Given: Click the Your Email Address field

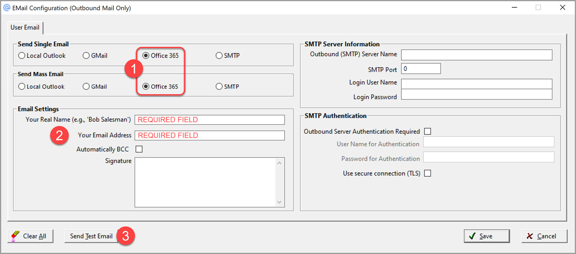Looking at the screenshot, I should [209, 135].
